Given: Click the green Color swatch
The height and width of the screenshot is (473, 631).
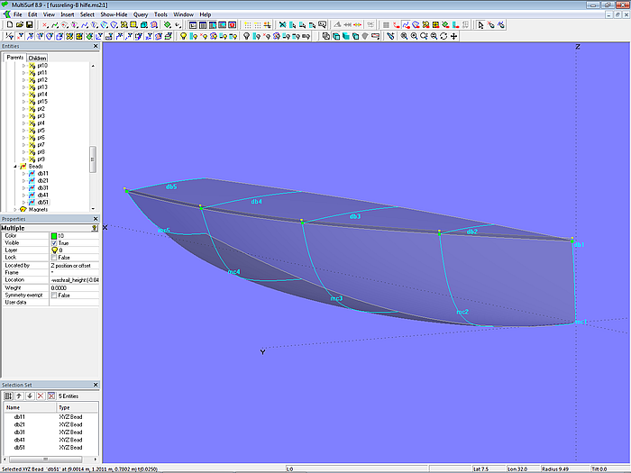Looking at the screenshot, I should tap(55, 236).
